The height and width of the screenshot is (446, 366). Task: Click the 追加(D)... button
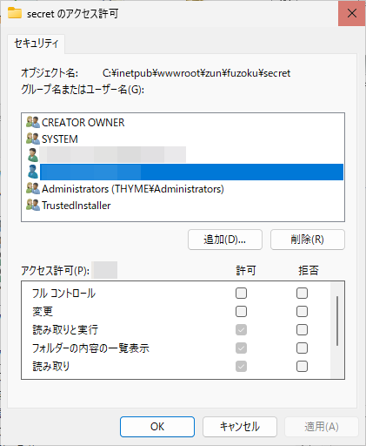[225, 240]
